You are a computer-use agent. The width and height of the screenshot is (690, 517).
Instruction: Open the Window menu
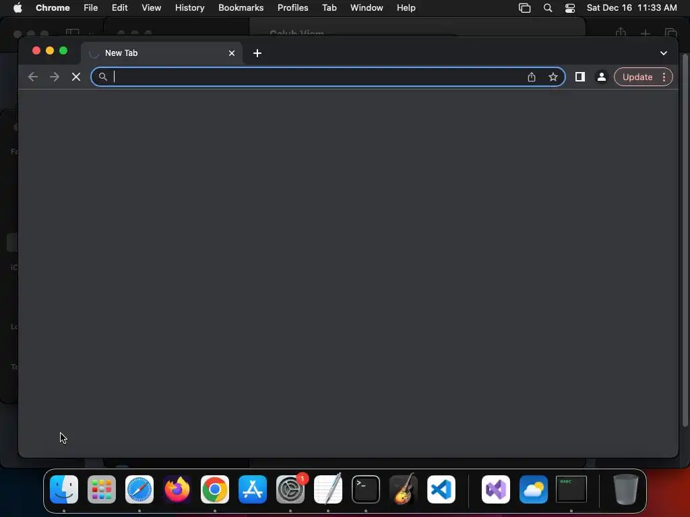pos(367,8)
